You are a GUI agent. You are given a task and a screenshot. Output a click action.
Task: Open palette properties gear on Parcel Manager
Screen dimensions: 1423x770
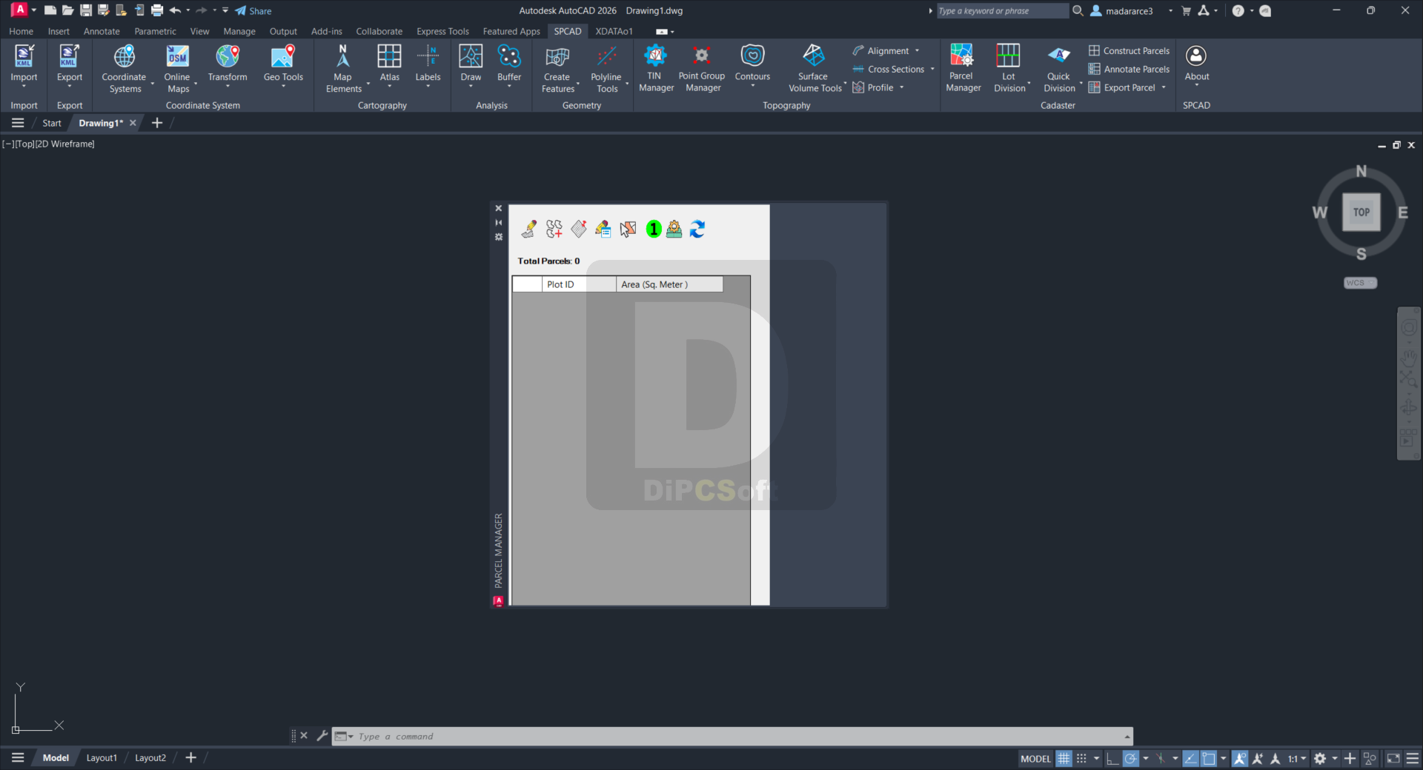click(499, 237)
